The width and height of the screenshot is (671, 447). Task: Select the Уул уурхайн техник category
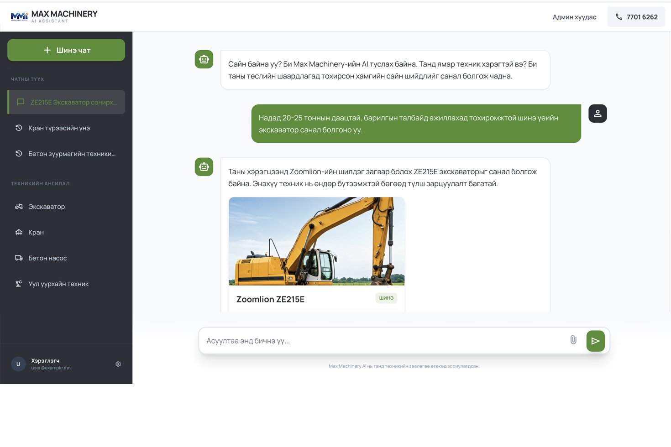(66, 284)
